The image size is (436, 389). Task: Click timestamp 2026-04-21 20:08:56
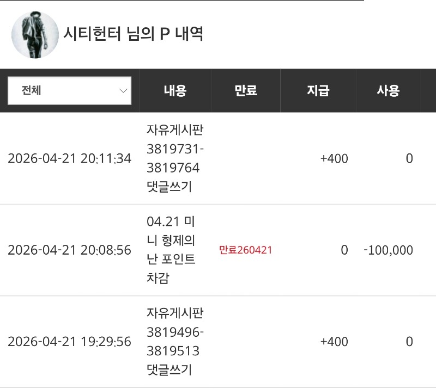click(x=69, y=250)
